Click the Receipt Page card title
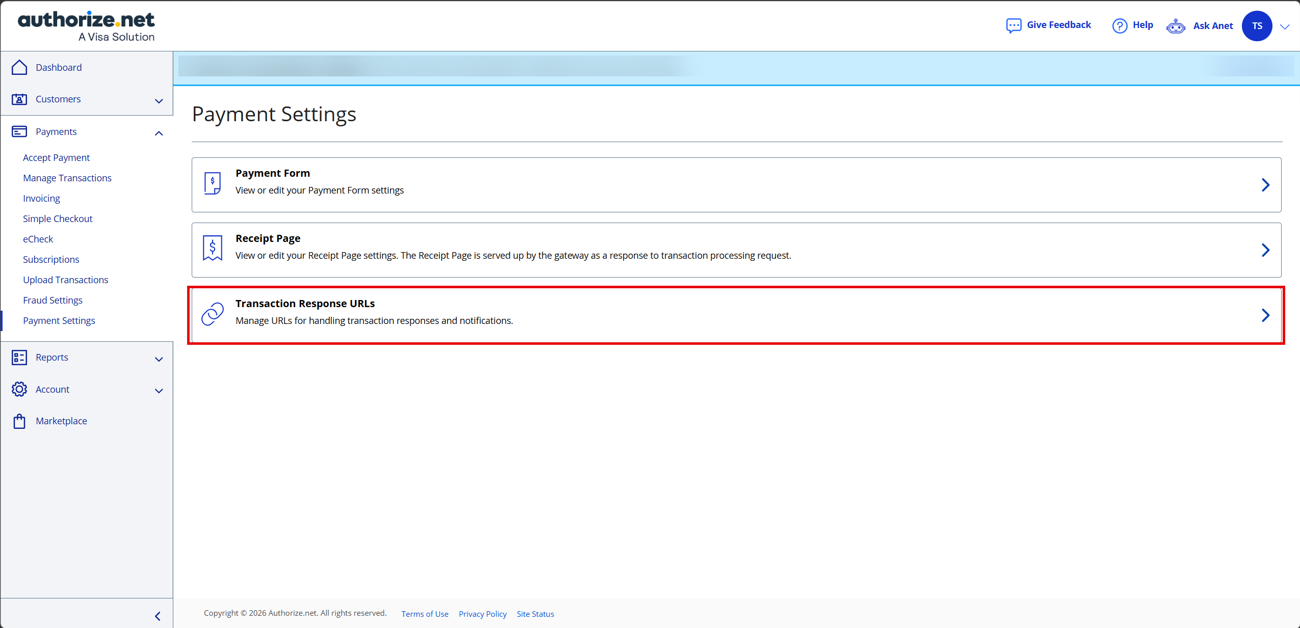1300x628 pixels. 268,238
